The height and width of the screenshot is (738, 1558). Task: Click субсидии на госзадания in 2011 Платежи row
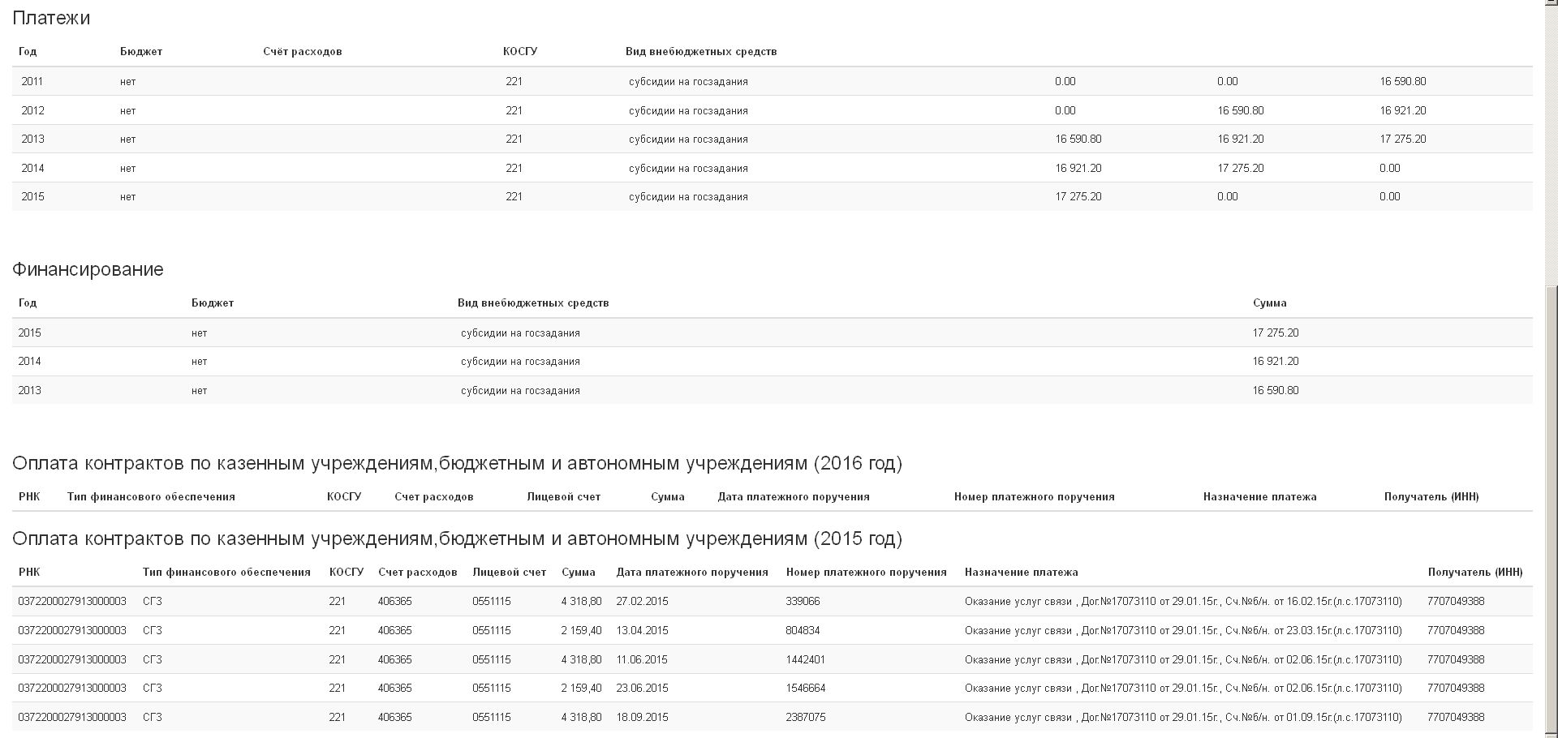click(x=688, y=81)
